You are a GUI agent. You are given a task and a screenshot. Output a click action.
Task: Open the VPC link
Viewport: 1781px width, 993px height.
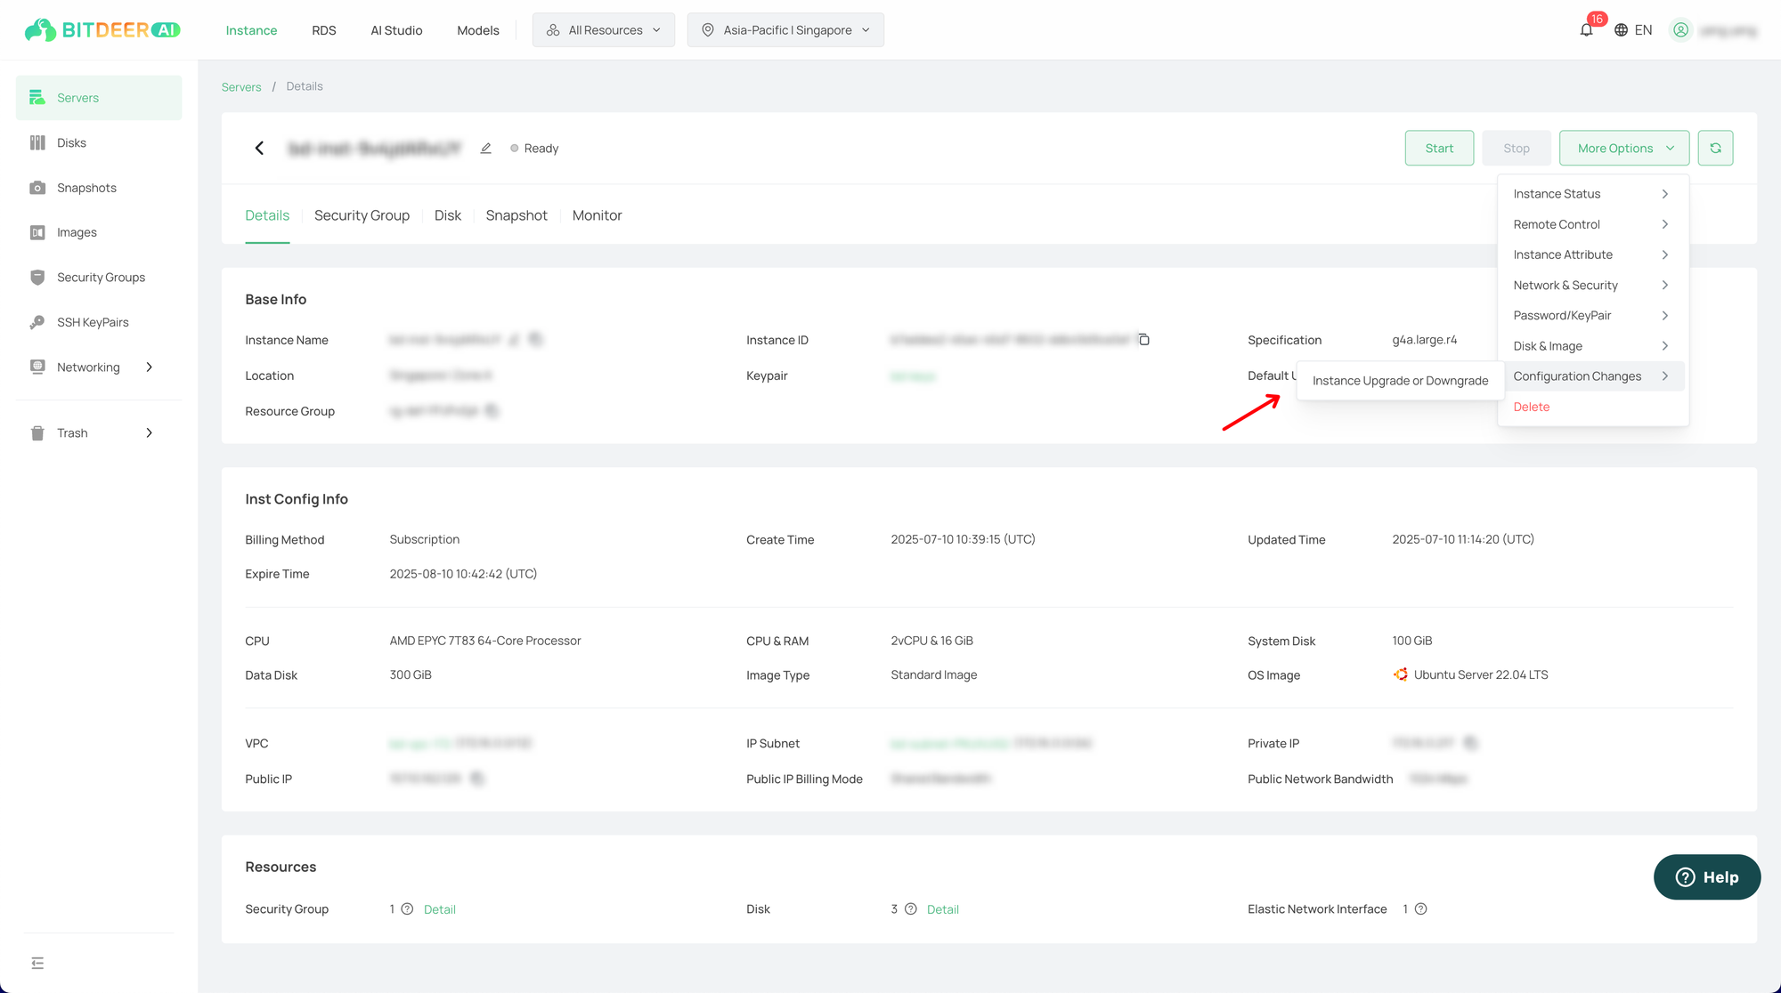[x=421, y=743]
